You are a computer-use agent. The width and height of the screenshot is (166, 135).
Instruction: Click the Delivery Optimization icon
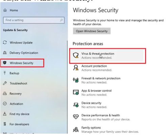5,53
